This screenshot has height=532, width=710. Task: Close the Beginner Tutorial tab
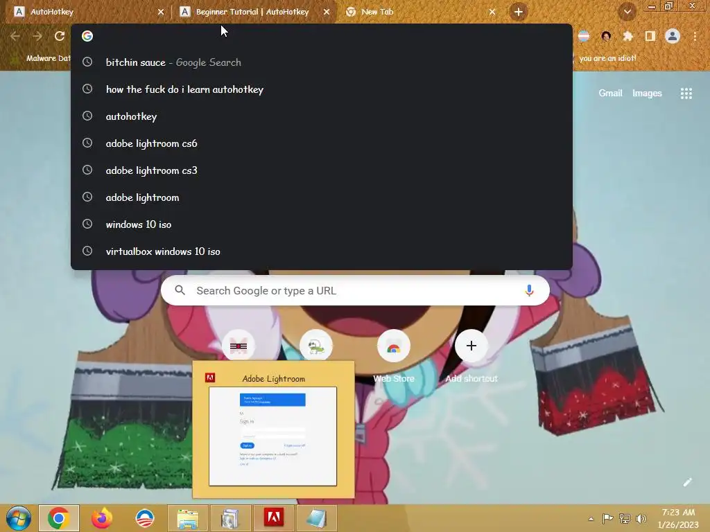pos(327,12)
